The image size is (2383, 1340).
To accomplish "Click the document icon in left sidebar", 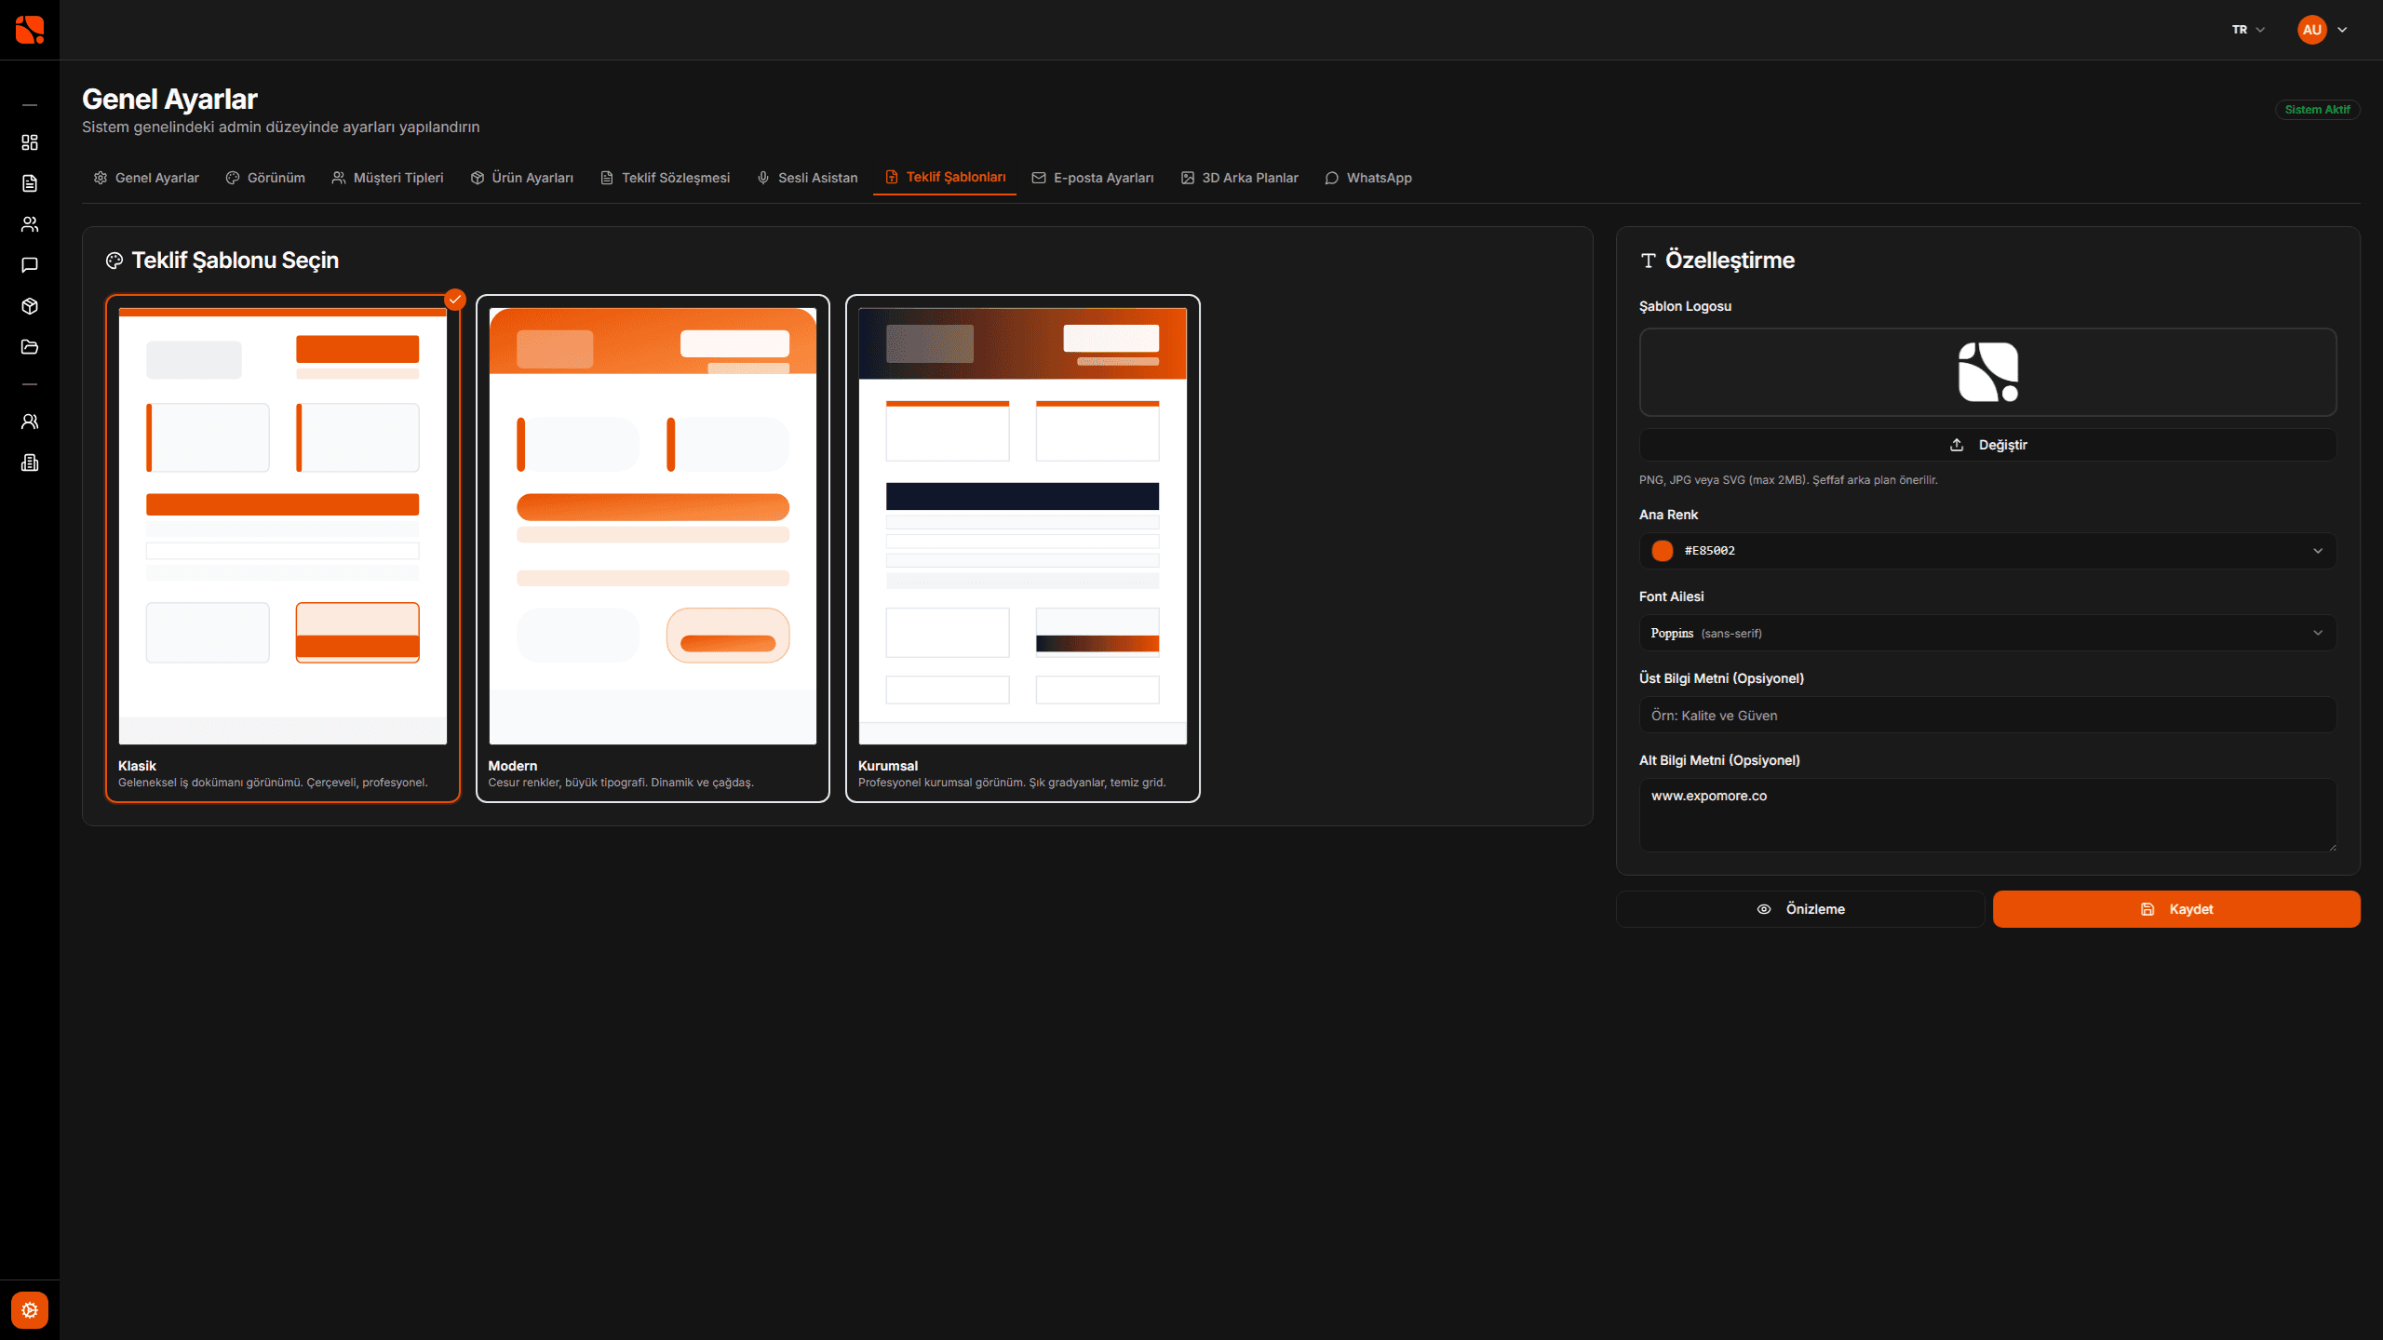I will (30, 183).
